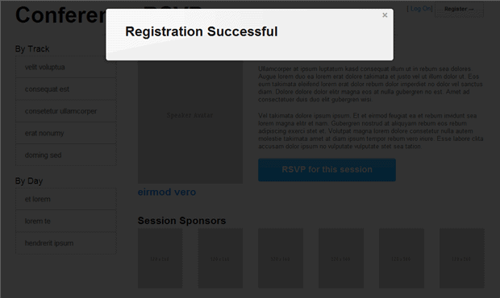The image size is (500, 298).
Task: Open the erat nonumy track
Action: coord(65,133)
